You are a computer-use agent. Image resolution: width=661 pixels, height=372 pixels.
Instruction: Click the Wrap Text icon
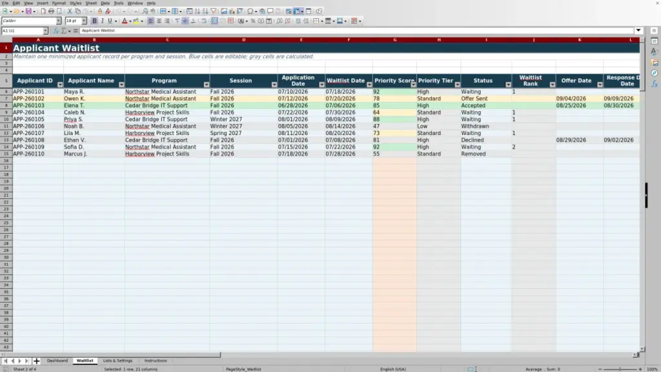(x=204, y=21)
